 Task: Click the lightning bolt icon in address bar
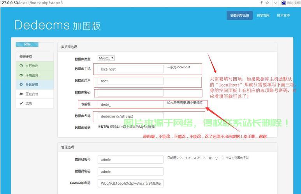(261, 3)
